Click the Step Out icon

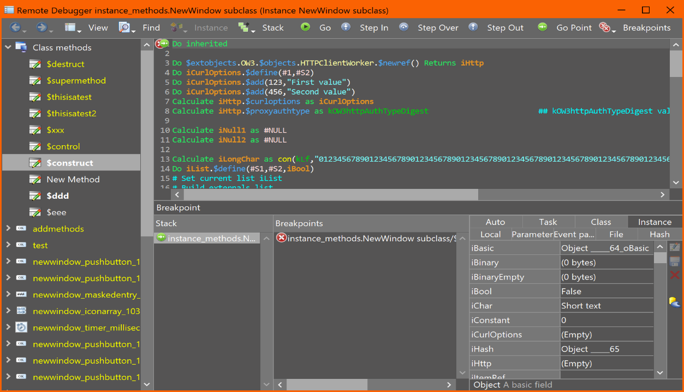(x=473, y=27)
